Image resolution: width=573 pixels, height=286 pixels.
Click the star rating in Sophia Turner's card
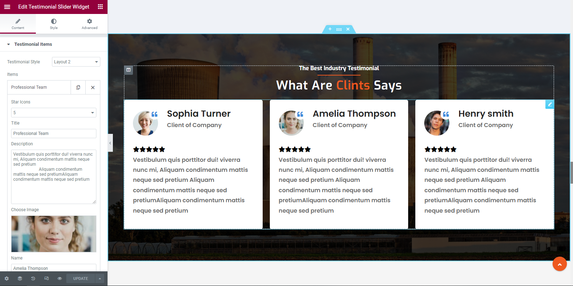click(149, 149)
